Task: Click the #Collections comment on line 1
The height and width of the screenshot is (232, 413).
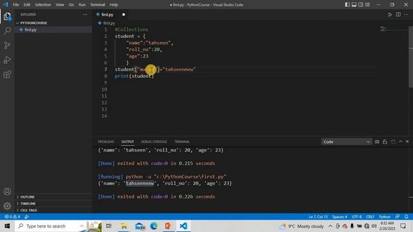Action: pyautogui.click(x=132, y=30)
